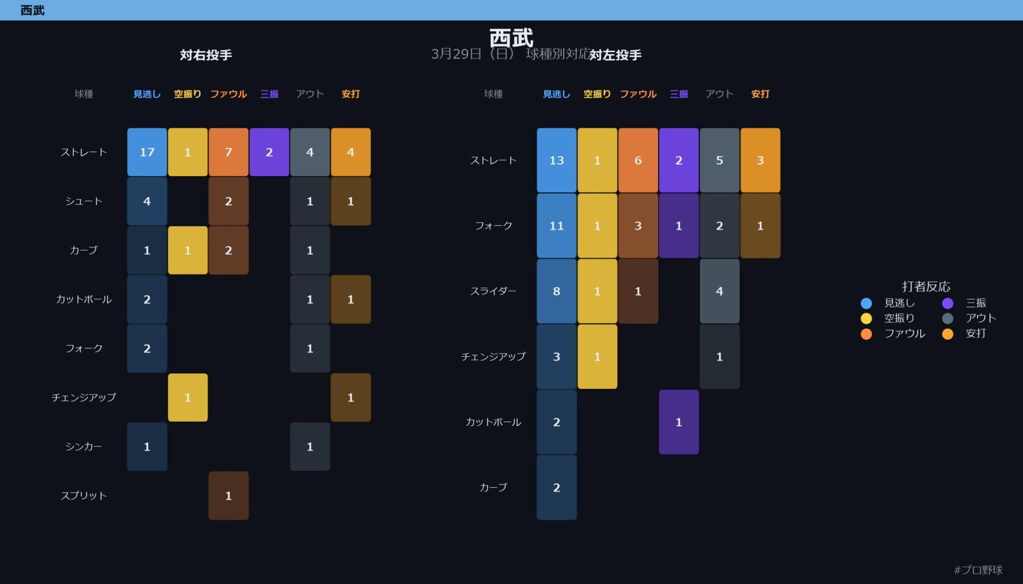This screenshot has height=584, width=1023.
Task: Click the 見逃し blue legend dot
Action: click(866, 303)
